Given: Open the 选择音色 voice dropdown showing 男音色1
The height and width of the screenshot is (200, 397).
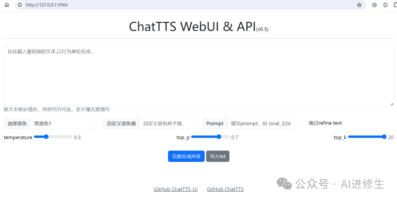Looking at the screenshot, I should point(63,123).
